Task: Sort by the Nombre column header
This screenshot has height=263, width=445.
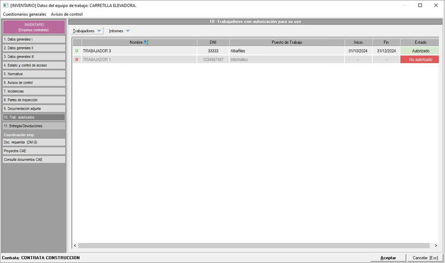Action: (x=139, y=42)
